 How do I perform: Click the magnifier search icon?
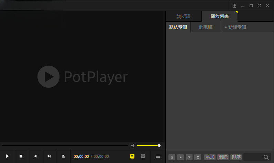point(266,157)
